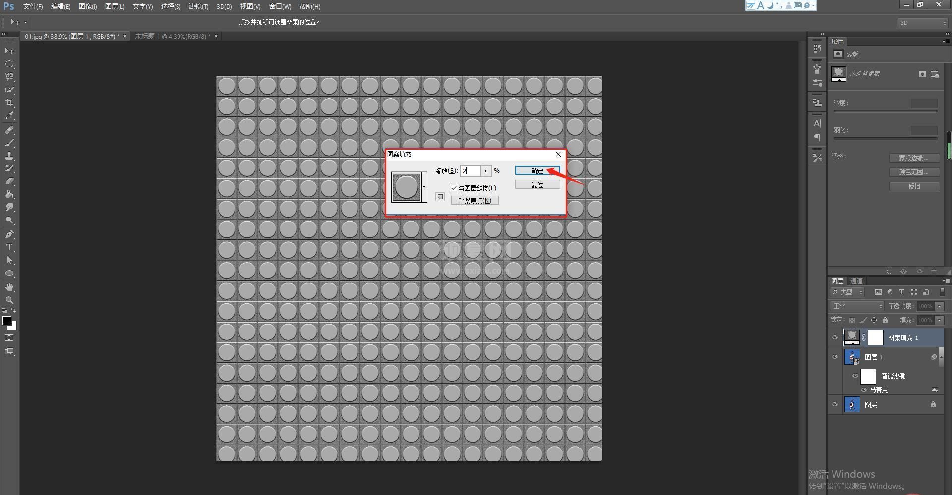The image size is (952, 495).
Task: Select the Quick Selection tool
Action: [9, 90]
